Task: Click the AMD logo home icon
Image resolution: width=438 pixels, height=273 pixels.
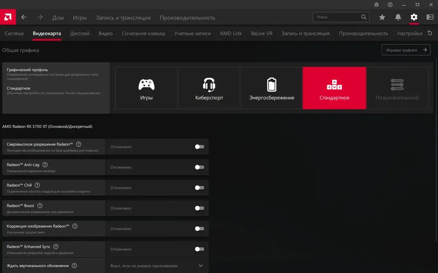Action: [x=8, y=17]
